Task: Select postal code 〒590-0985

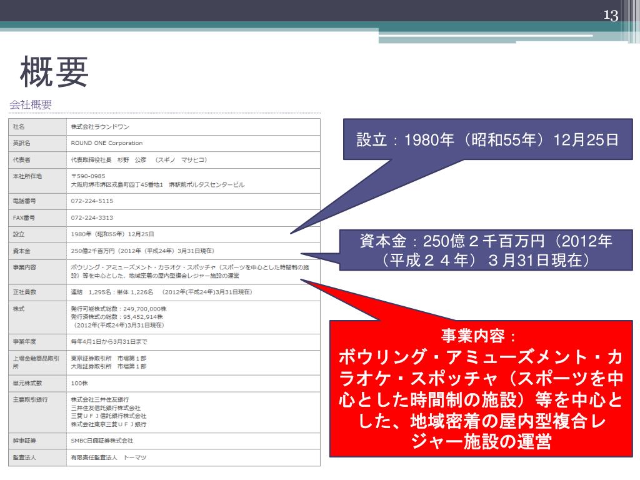Action: tap(88, 176)
